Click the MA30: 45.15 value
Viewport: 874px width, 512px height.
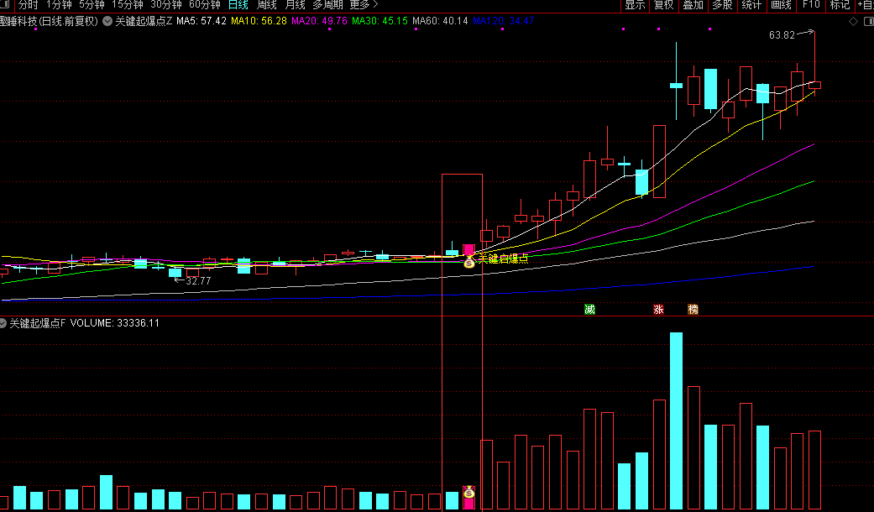tap(379, 21)
